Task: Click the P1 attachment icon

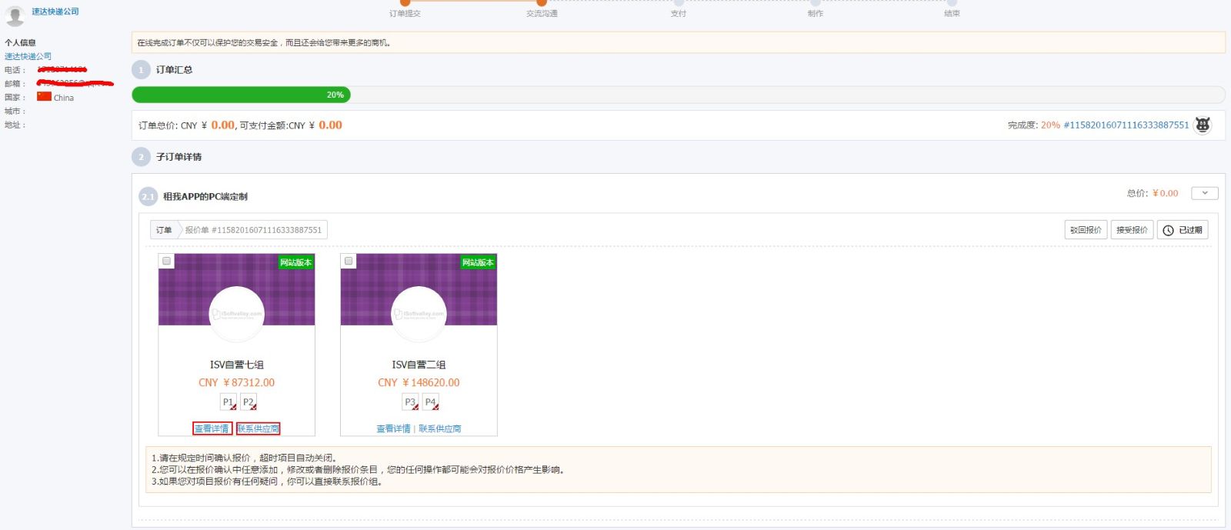Action: tap(229, 402)
